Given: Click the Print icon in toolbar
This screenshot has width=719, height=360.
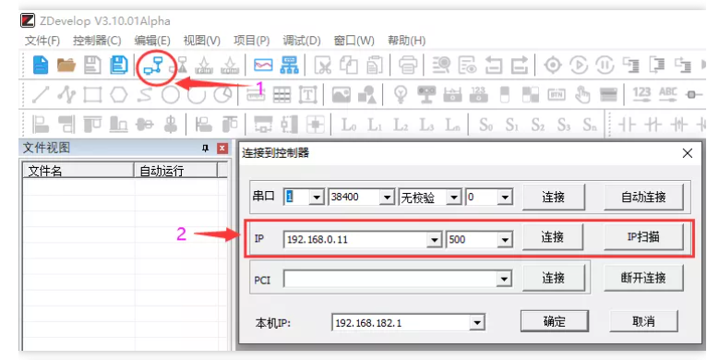Looking at the screenshot, I should 408,66.
